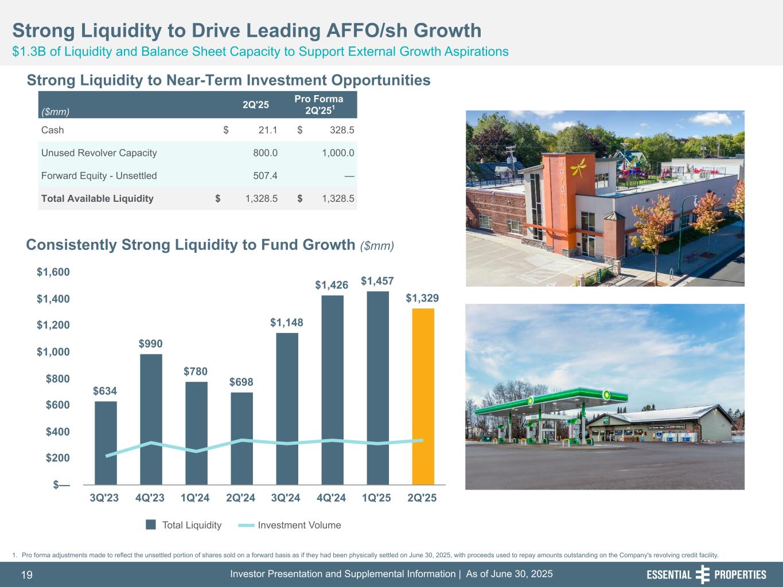
Task: Click the Essential Properties logo icon
Action: click(x=702, y=574)
